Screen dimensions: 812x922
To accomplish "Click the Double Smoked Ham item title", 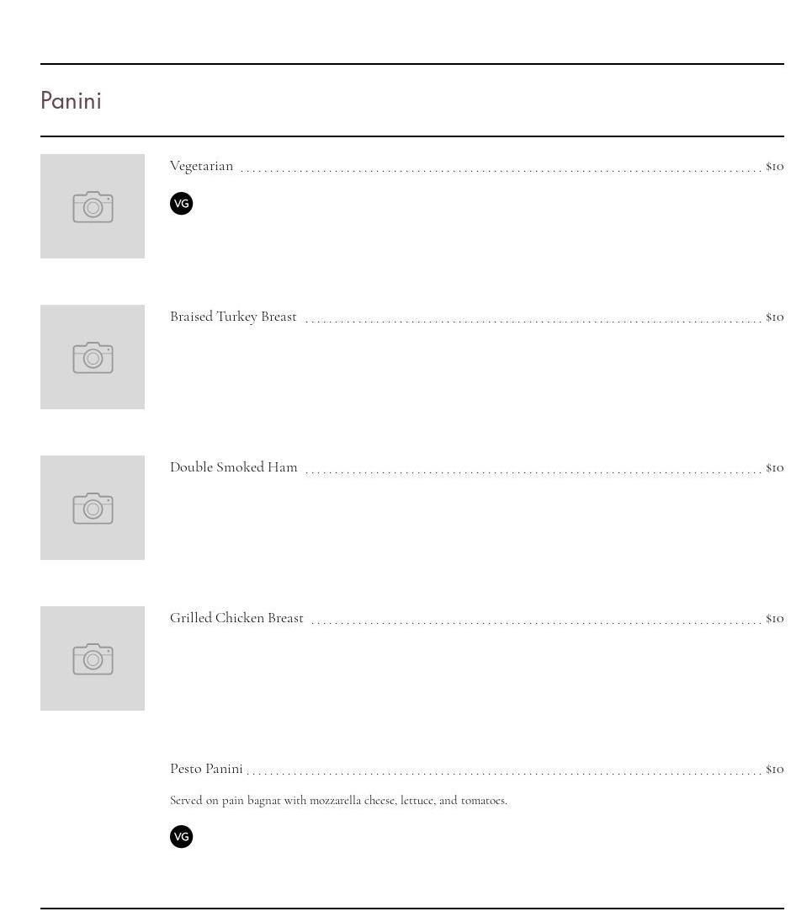I will tap(234, 467).
